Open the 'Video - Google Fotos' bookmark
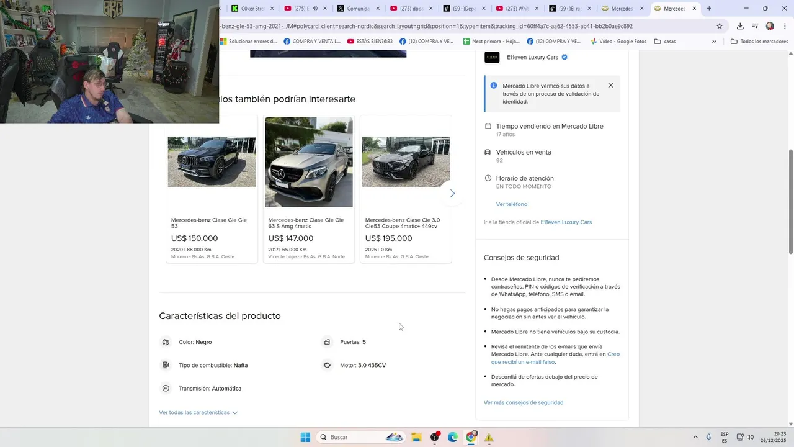This screenshot has height=447, width=794. coord(618,42)
